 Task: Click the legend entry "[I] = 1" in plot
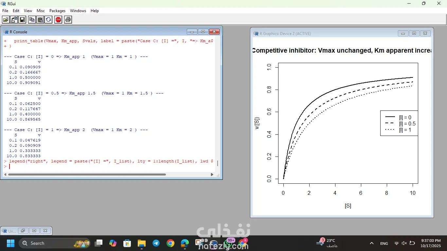(404, 130)
